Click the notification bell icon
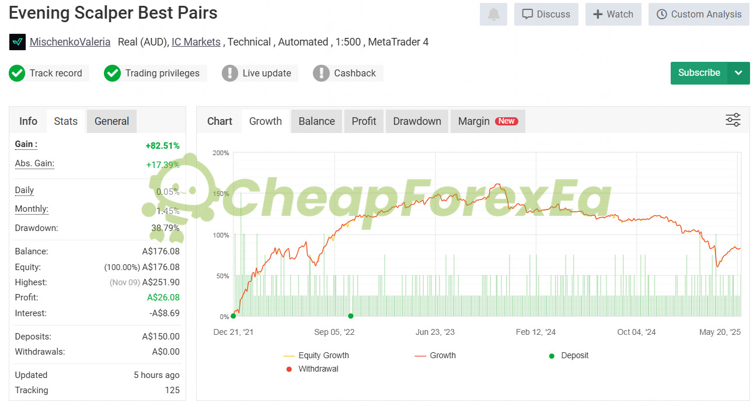The width and height of the screenshot is (753, 406). coord(493,14)
